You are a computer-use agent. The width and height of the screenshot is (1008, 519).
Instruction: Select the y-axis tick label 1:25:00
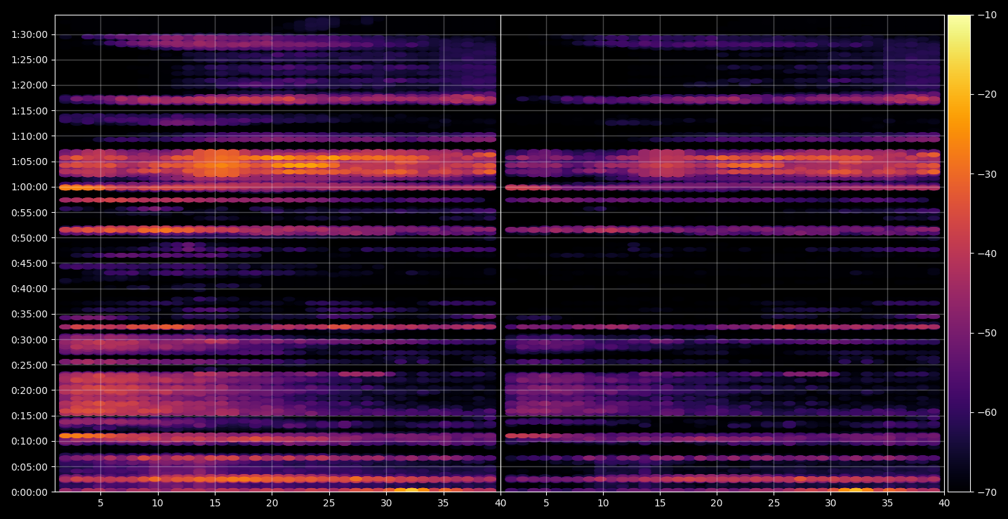point(29,60)
